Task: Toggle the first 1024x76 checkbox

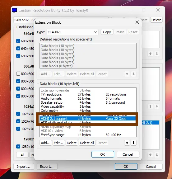Action: 18,114
